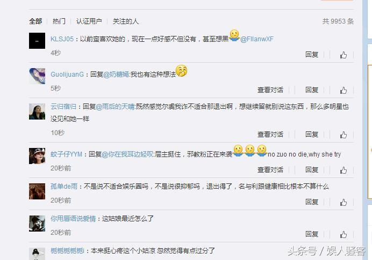
Task: Open GuolijuanG's profile avatar
Action: pyautogui.click(x=37, y=76)
